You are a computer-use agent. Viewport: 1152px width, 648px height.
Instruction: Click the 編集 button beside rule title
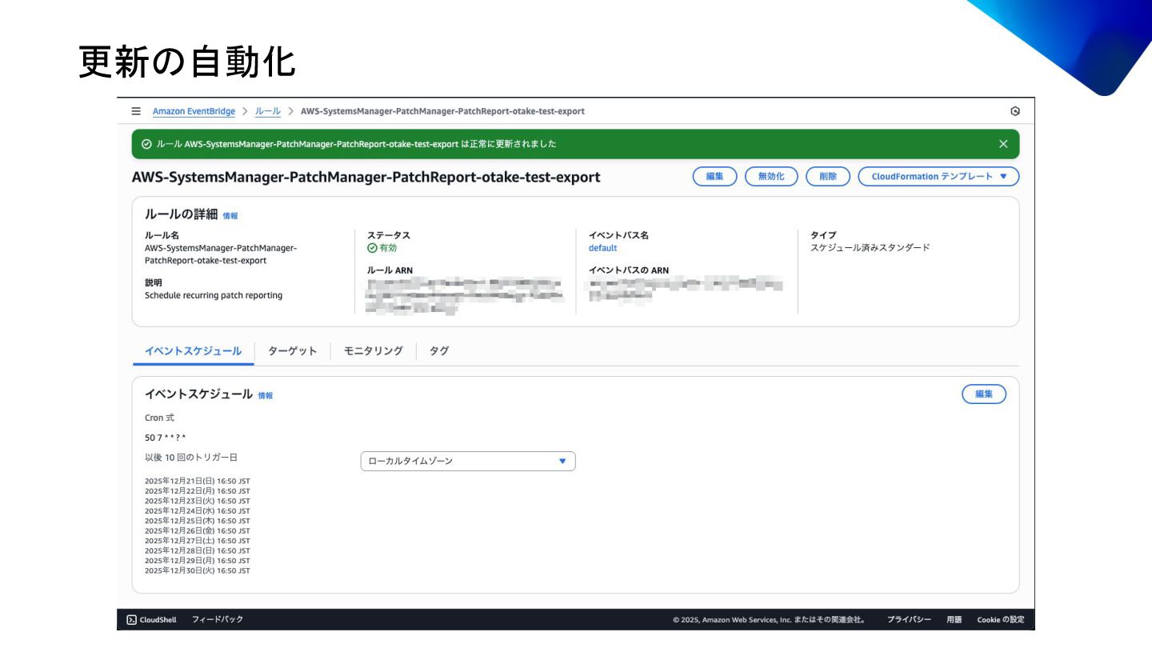714,177
